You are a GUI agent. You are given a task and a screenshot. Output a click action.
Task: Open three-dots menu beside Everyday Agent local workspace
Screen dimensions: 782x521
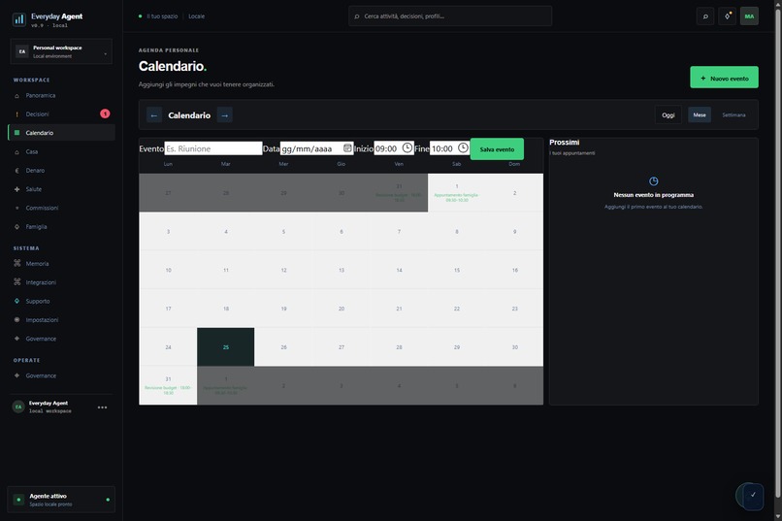click(102, 407)
